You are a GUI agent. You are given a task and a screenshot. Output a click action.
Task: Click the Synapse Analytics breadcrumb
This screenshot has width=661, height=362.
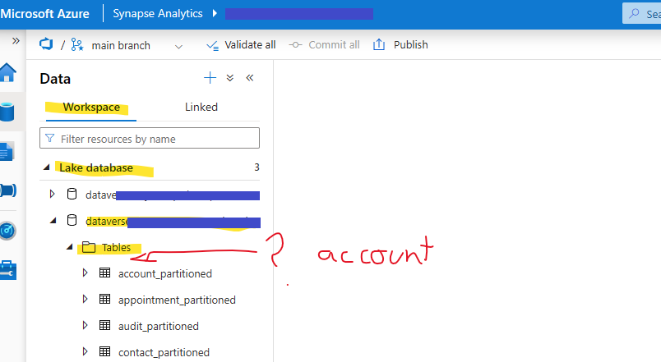pos(157,14)
